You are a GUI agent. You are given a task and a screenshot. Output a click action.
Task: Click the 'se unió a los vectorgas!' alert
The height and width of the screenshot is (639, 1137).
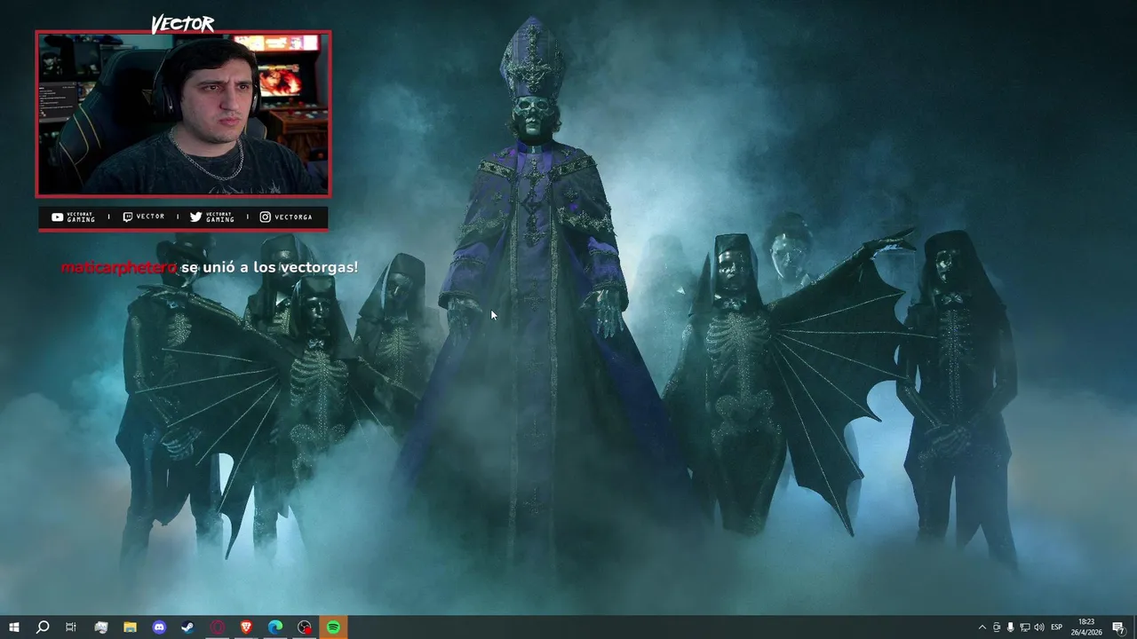pyautogui.click(x=269, y=267)
